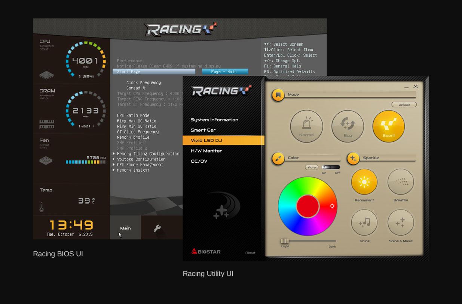Toggle the color On/Off switch
This screenshot has width=462, height=304.
point(331,167)
